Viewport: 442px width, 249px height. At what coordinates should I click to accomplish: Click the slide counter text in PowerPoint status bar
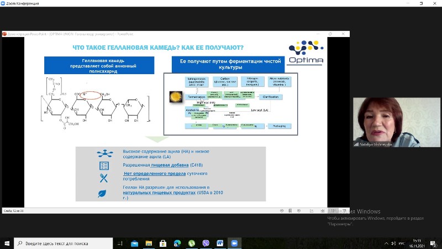click(x=14, y=211)
